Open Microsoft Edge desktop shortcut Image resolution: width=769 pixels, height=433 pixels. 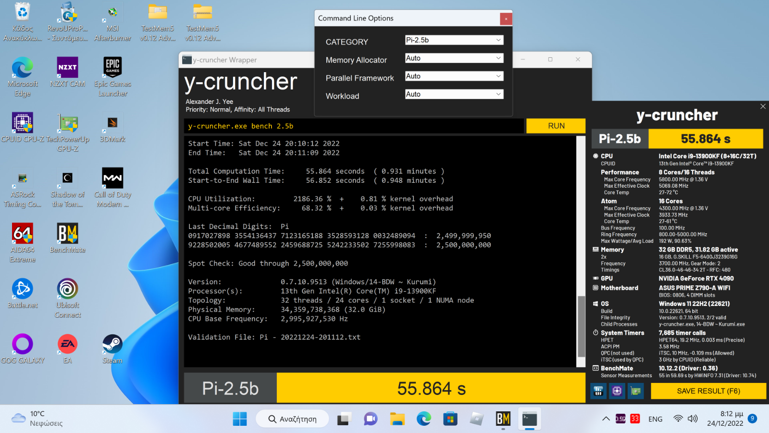pyautogui.click(x=23, y=77)
